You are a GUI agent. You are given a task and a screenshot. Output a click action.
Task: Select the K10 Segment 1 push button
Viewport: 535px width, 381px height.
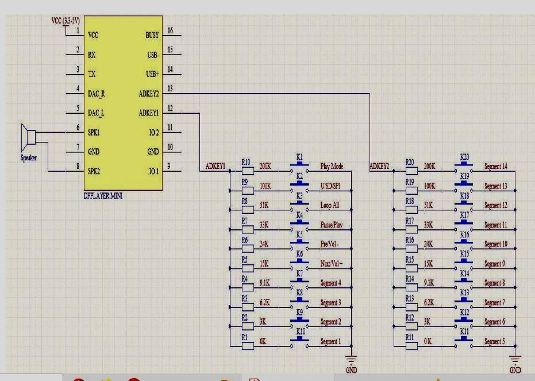299,342
